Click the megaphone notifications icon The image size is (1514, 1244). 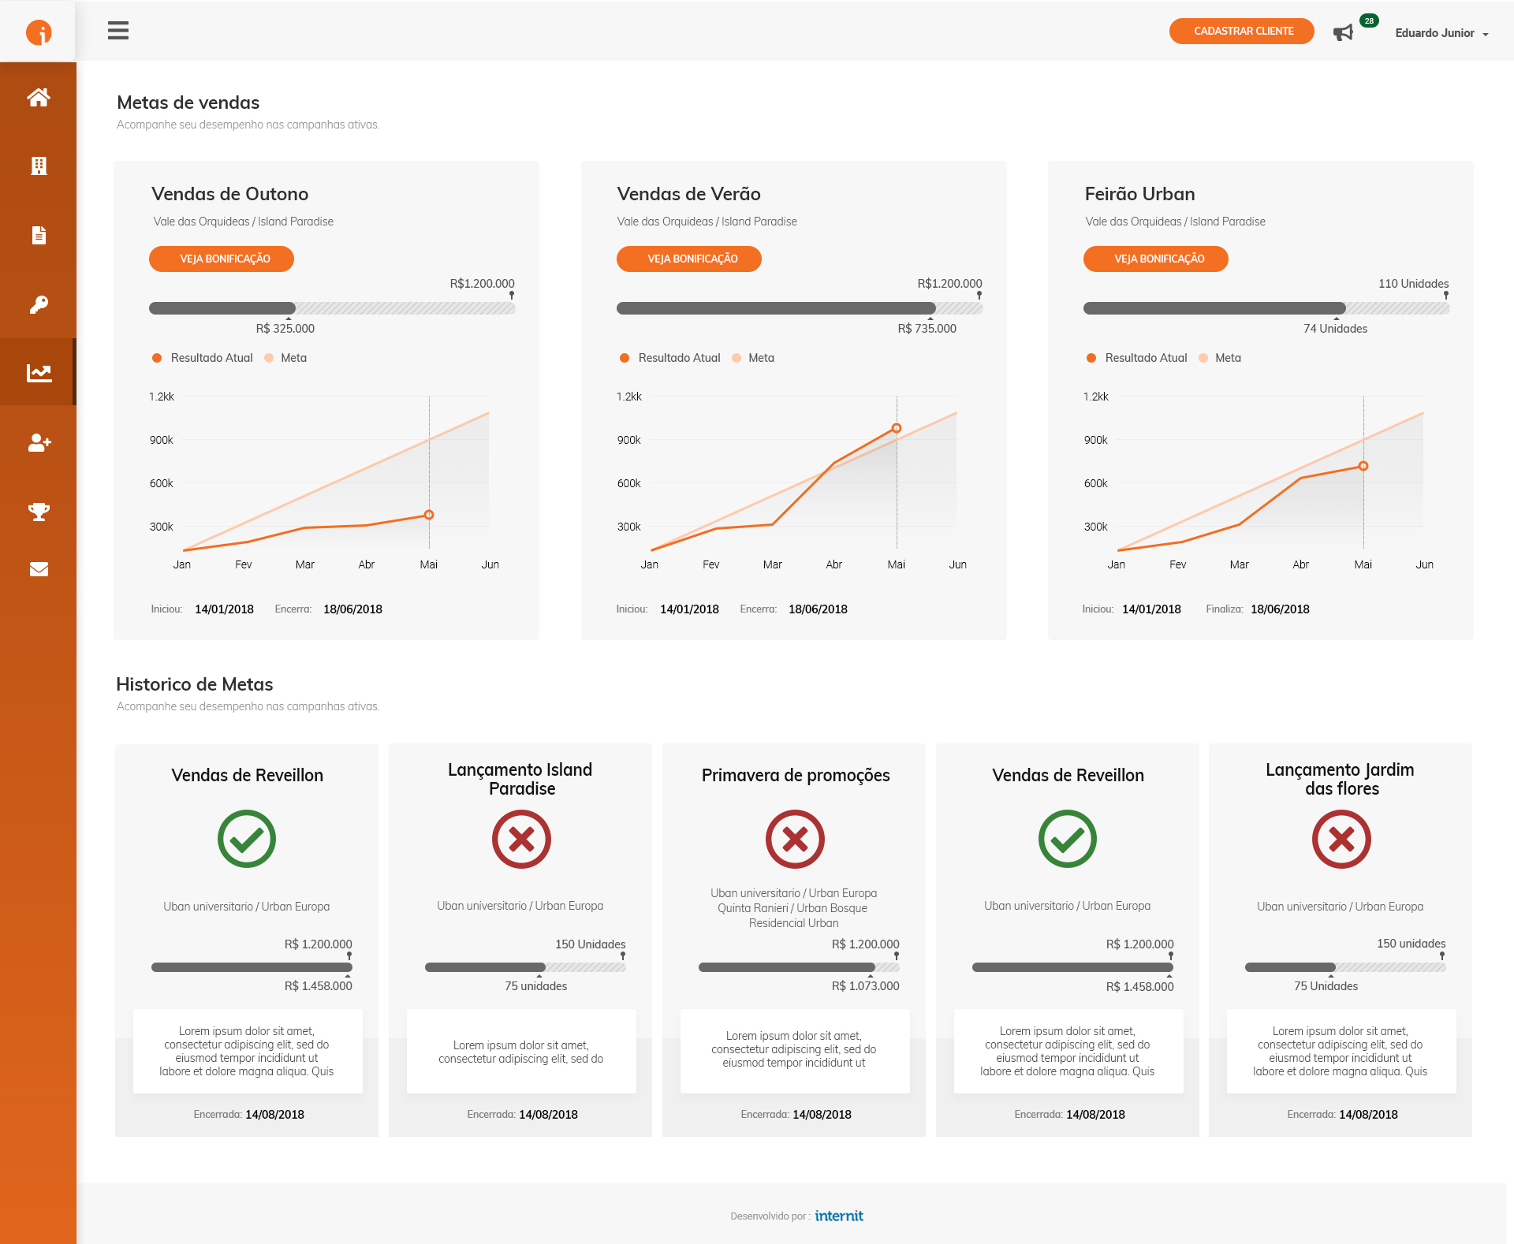[1343, 32]
